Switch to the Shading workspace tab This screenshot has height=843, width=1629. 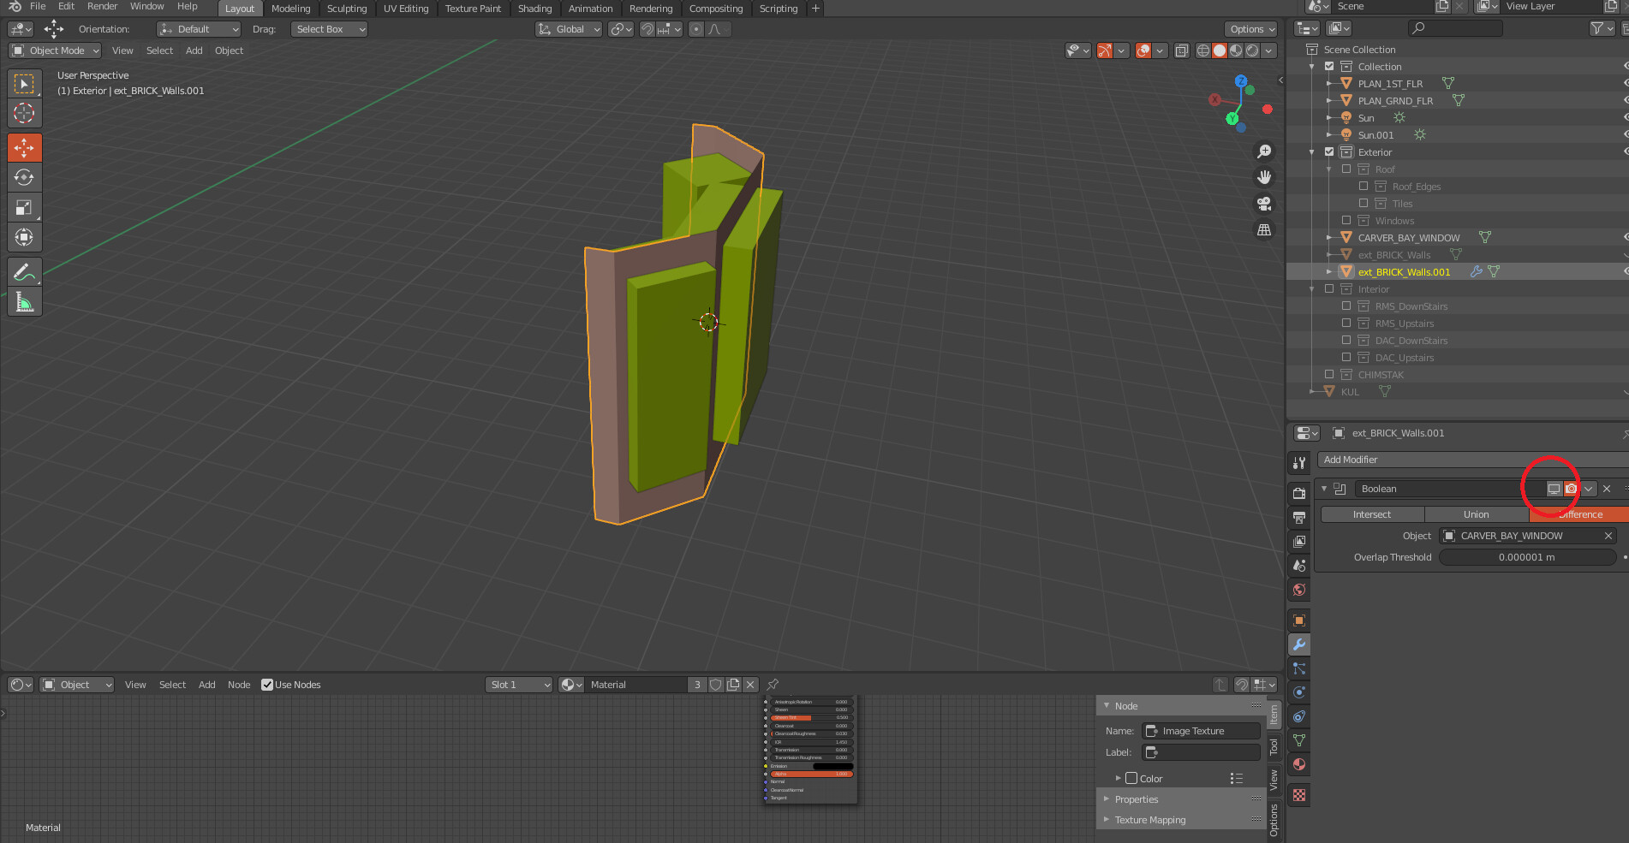(x=534, y=9)
